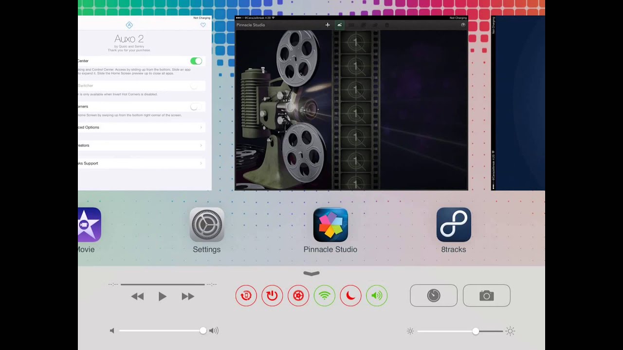Tap the trash icon in Pinnacle Studio toolbar
The height and width of the screenshot is (350, 623).
387,25
